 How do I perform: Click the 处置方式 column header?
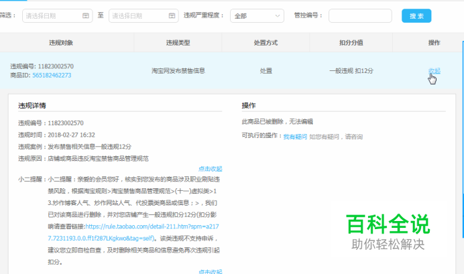266,43
